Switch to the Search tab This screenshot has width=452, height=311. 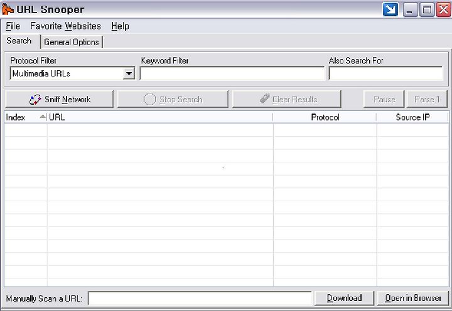19,41
